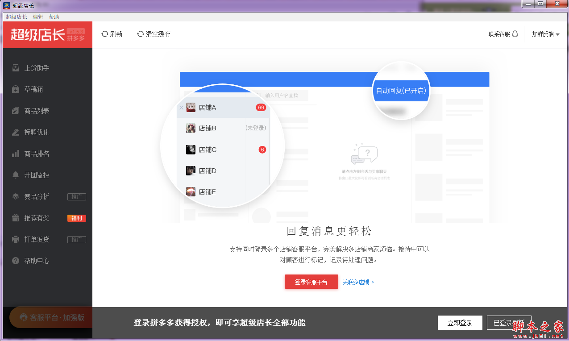Click the 登录客服平台 button
This screenshot has height=341, width=569.
pyautogui.click(x=311, y=282)
